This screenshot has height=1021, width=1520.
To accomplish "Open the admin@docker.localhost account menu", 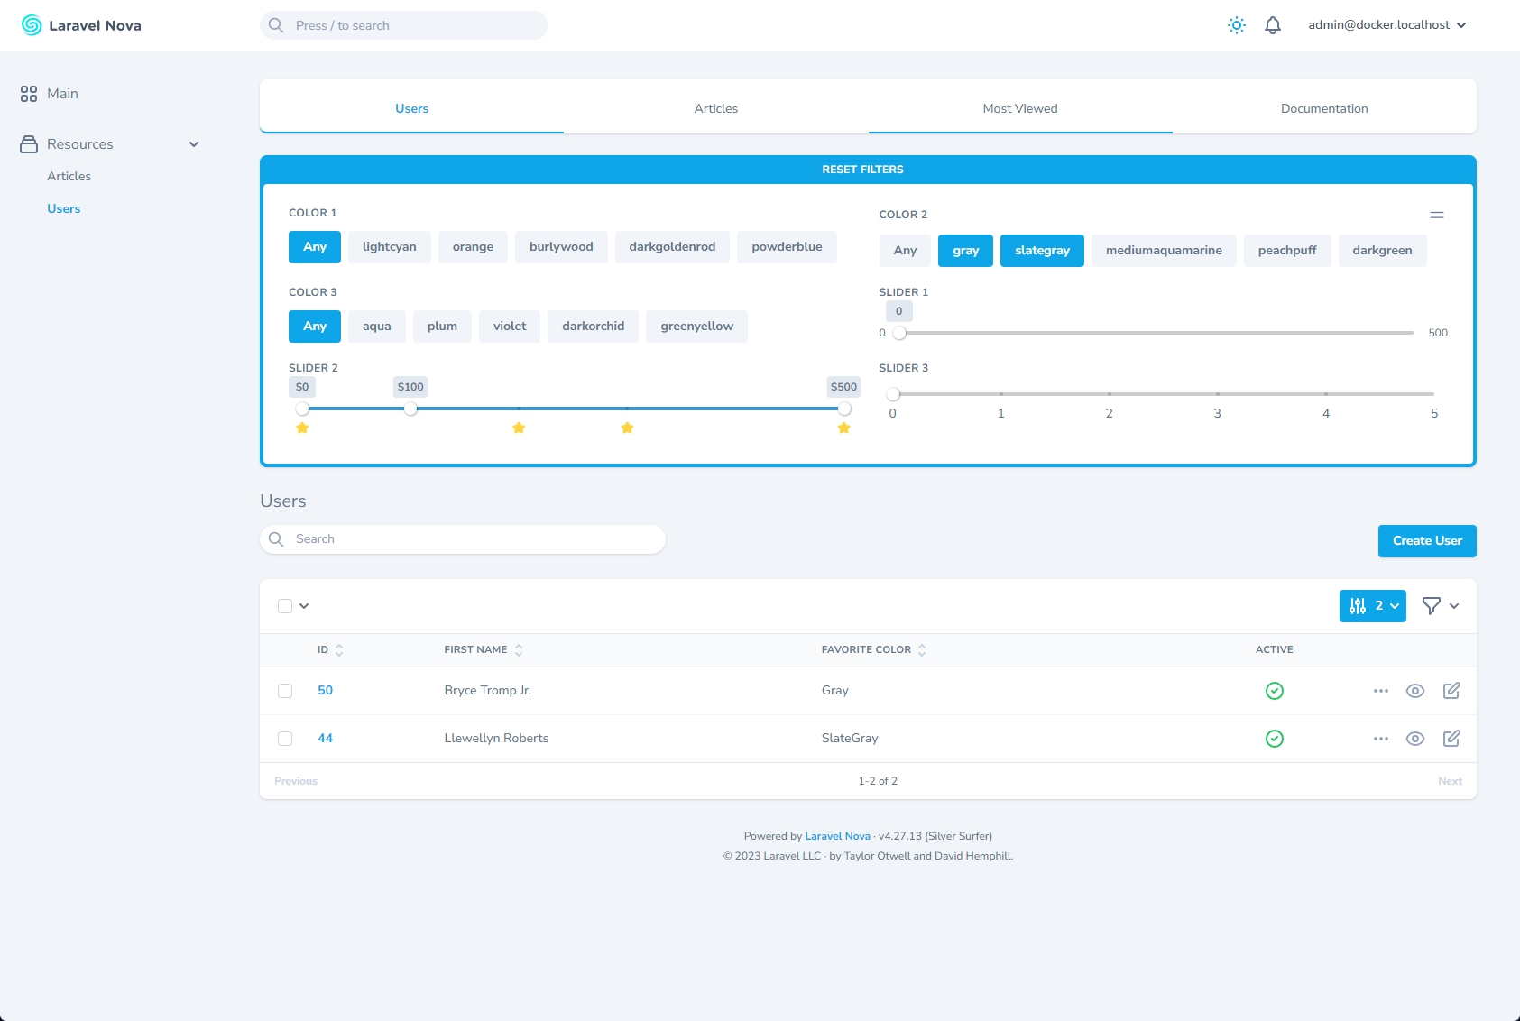I will 1386,25.
